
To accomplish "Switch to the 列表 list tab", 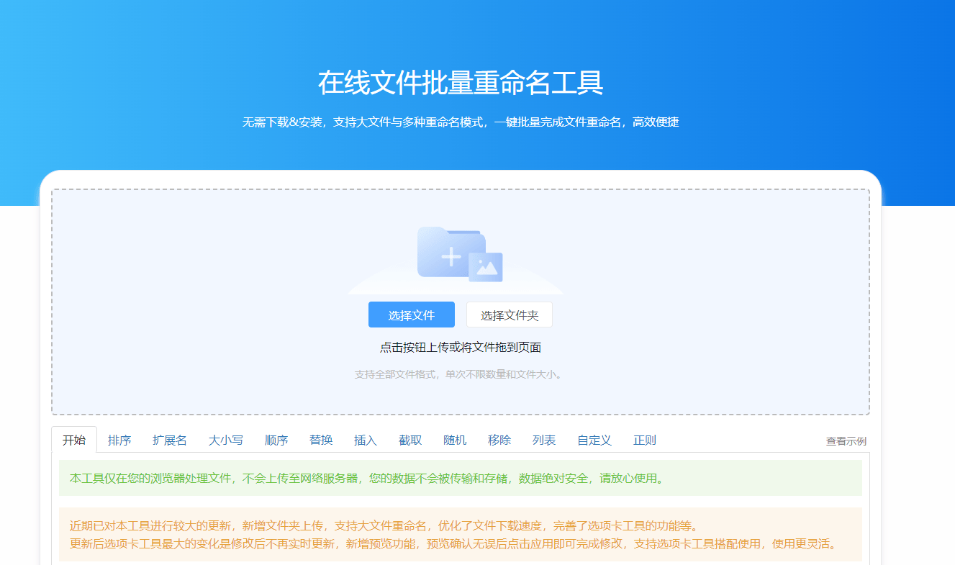I will [x=543, y=440].
